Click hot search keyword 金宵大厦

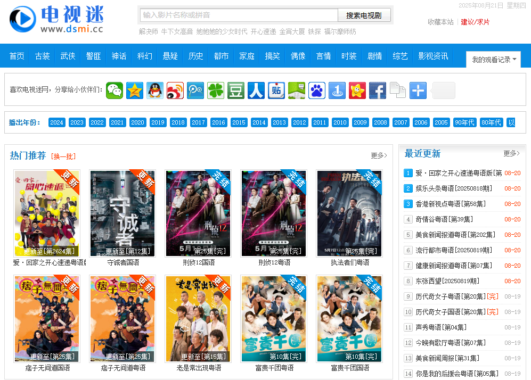292,31
